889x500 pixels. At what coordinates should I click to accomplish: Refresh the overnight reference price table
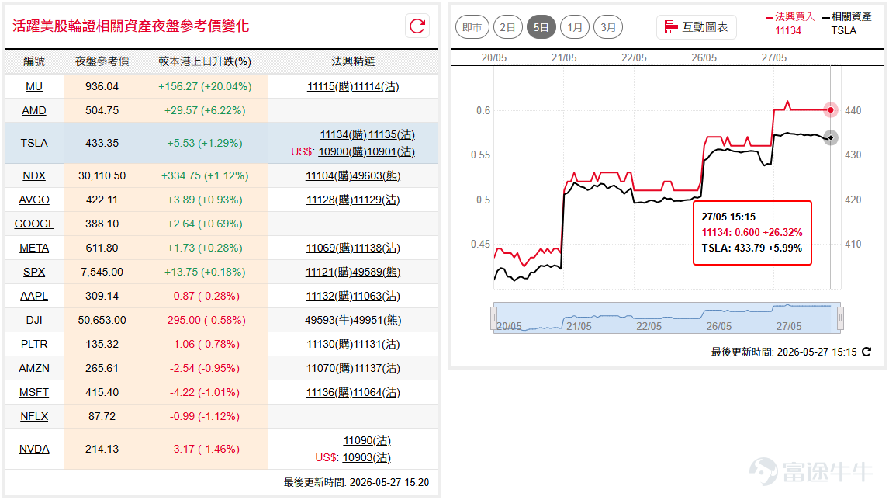(x=417, y=26)
